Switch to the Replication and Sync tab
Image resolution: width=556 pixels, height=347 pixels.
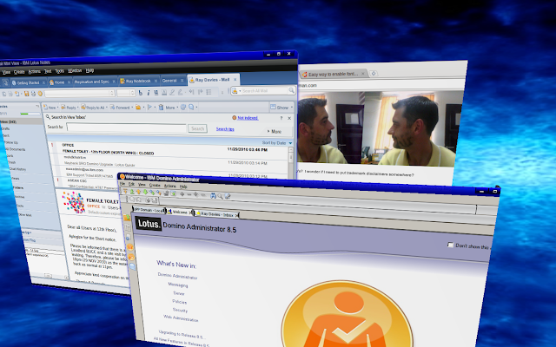(94, 82)
